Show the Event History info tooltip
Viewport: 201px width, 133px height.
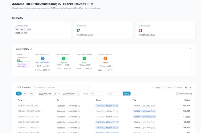click(31, 49)
